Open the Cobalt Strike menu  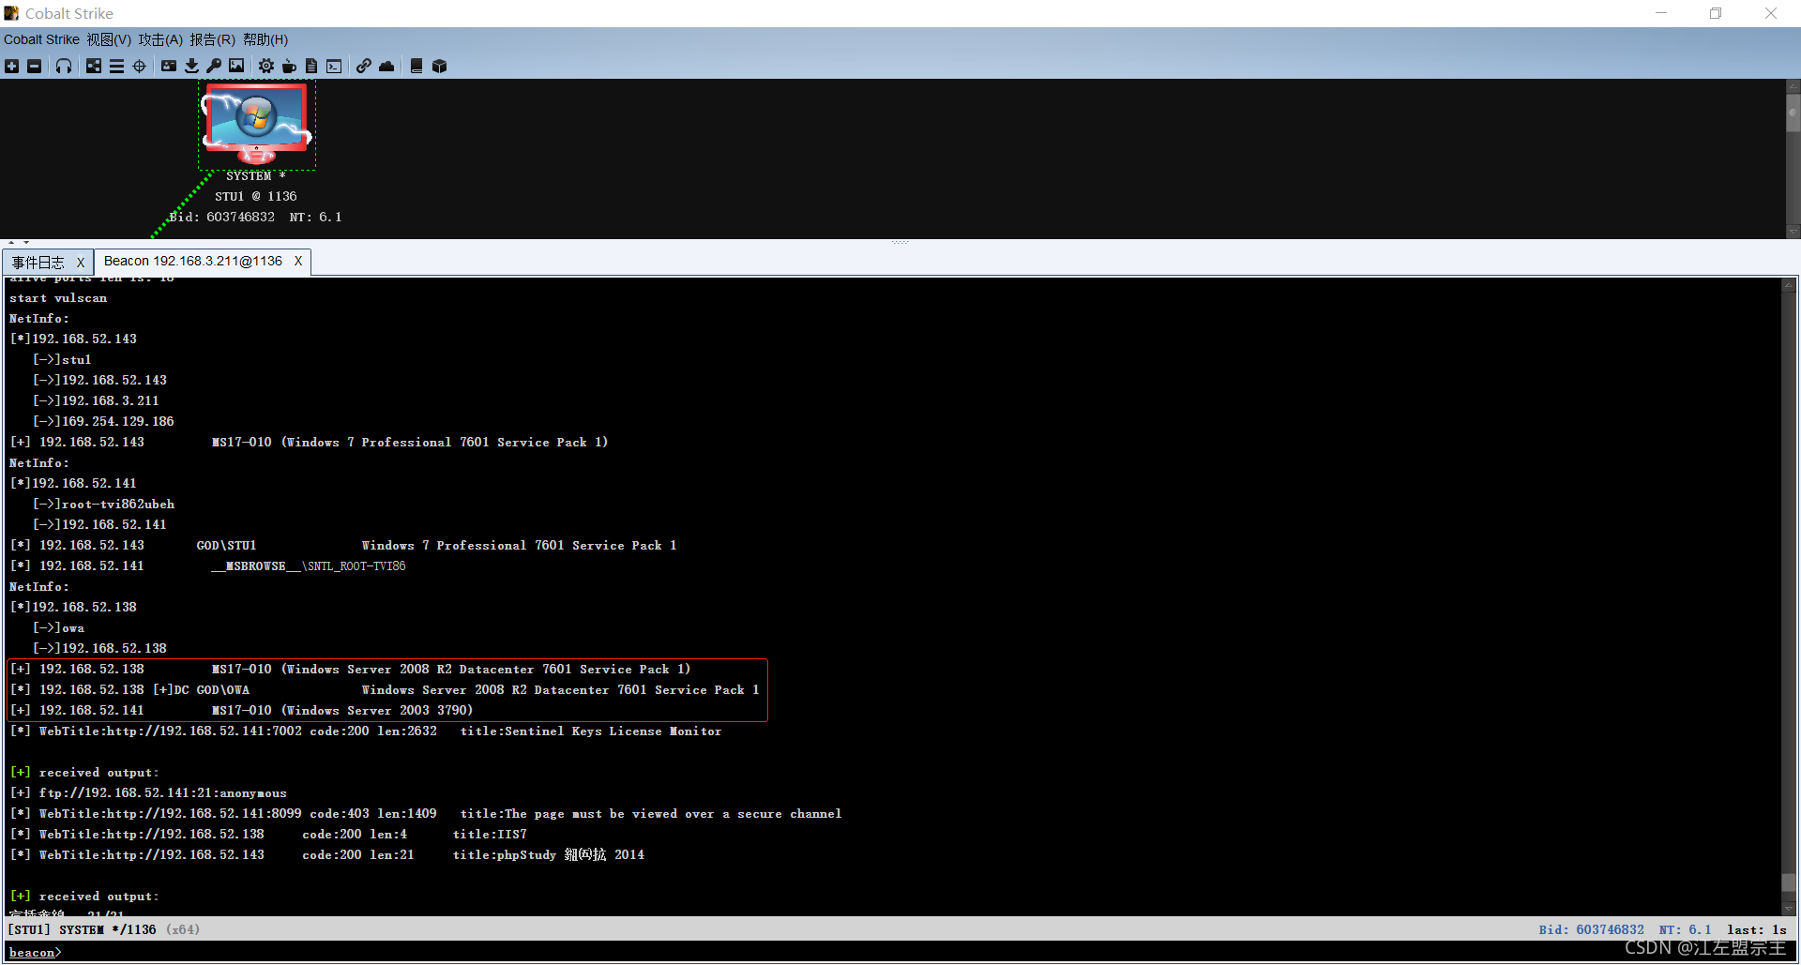[41, 39]
